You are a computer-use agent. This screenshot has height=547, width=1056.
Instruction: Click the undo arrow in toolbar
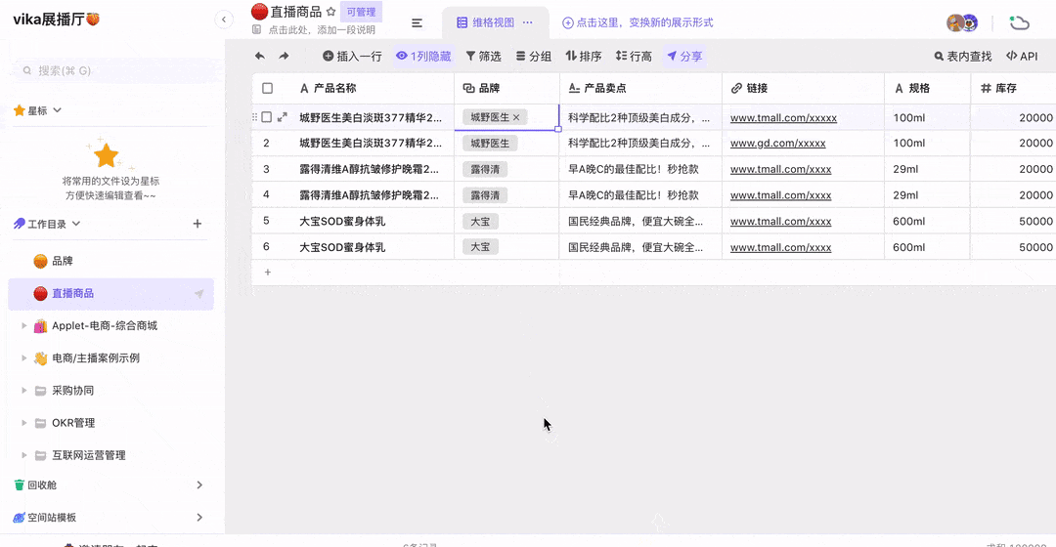(259, 57)
